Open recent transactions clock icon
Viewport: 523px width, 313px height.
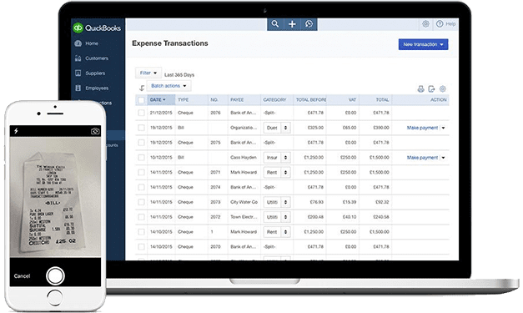(x=309, y=24)
